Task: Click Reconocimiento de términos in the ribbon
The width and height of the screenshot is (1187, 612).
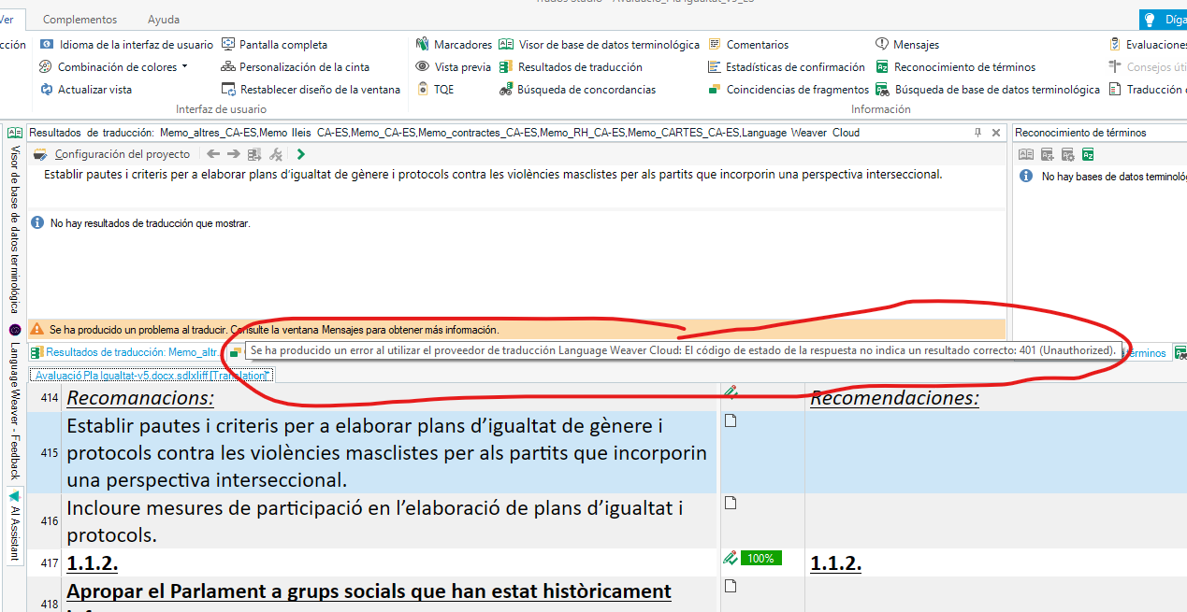Action: click(955, 67)
